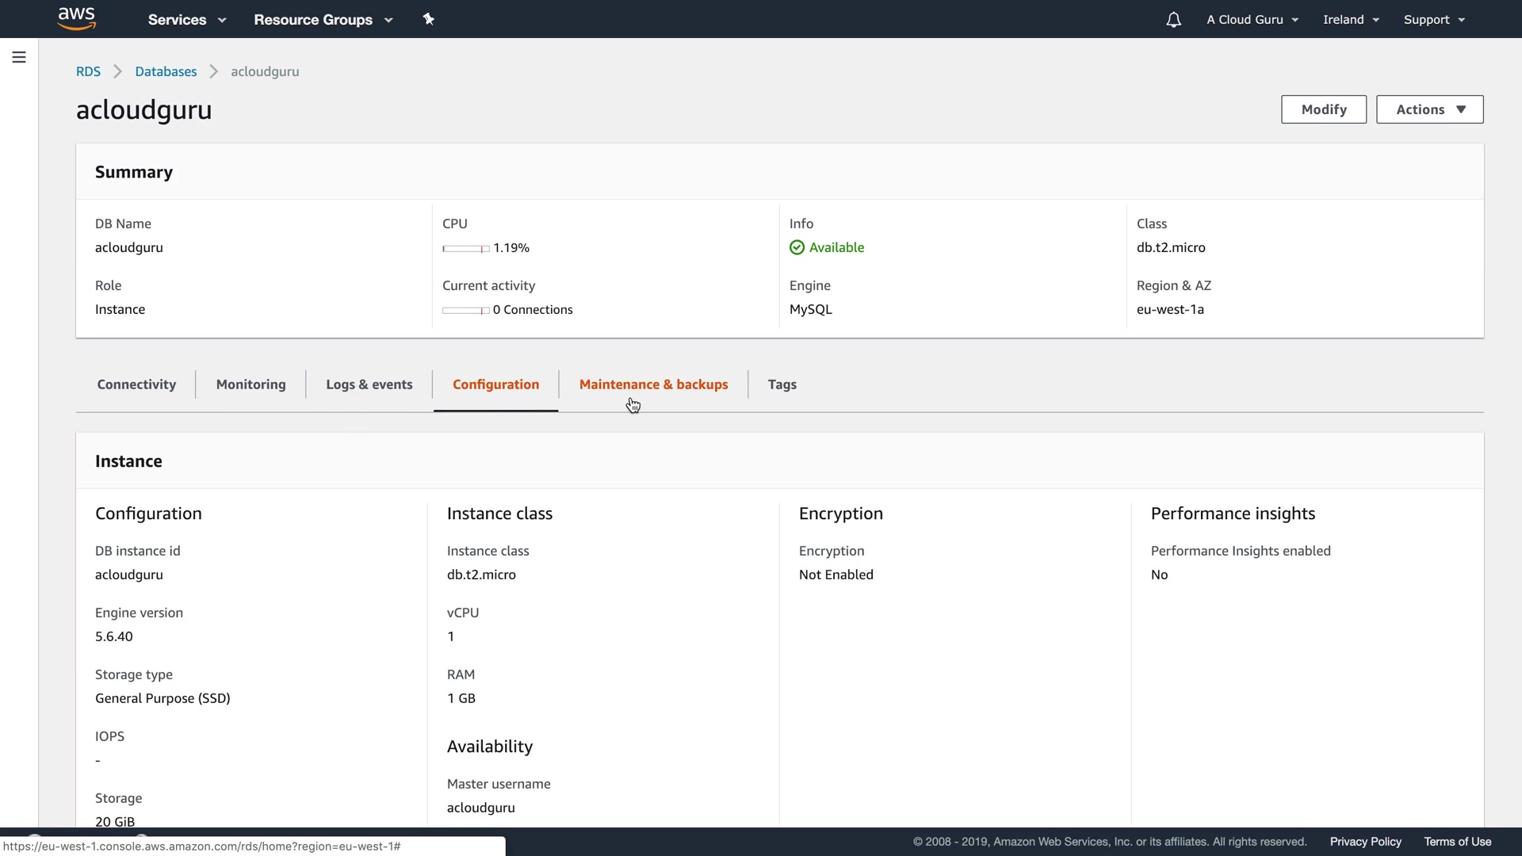Click the Modify button
Screen dimensions: 1522x856
pos(1323,109)
